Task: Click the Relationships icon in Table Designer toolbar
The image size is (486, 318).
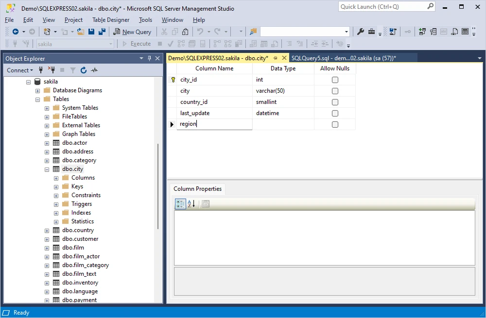Action: pos(422,32)
